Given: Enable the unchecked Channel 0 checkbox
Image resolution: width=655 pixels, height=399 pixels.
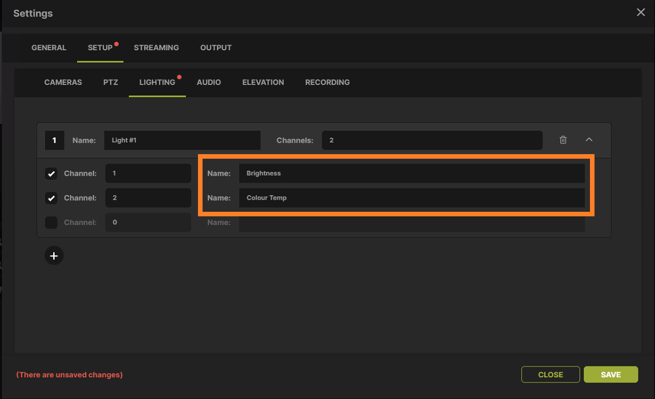Looking at the screenshot, I should click(x=51, y=222).
